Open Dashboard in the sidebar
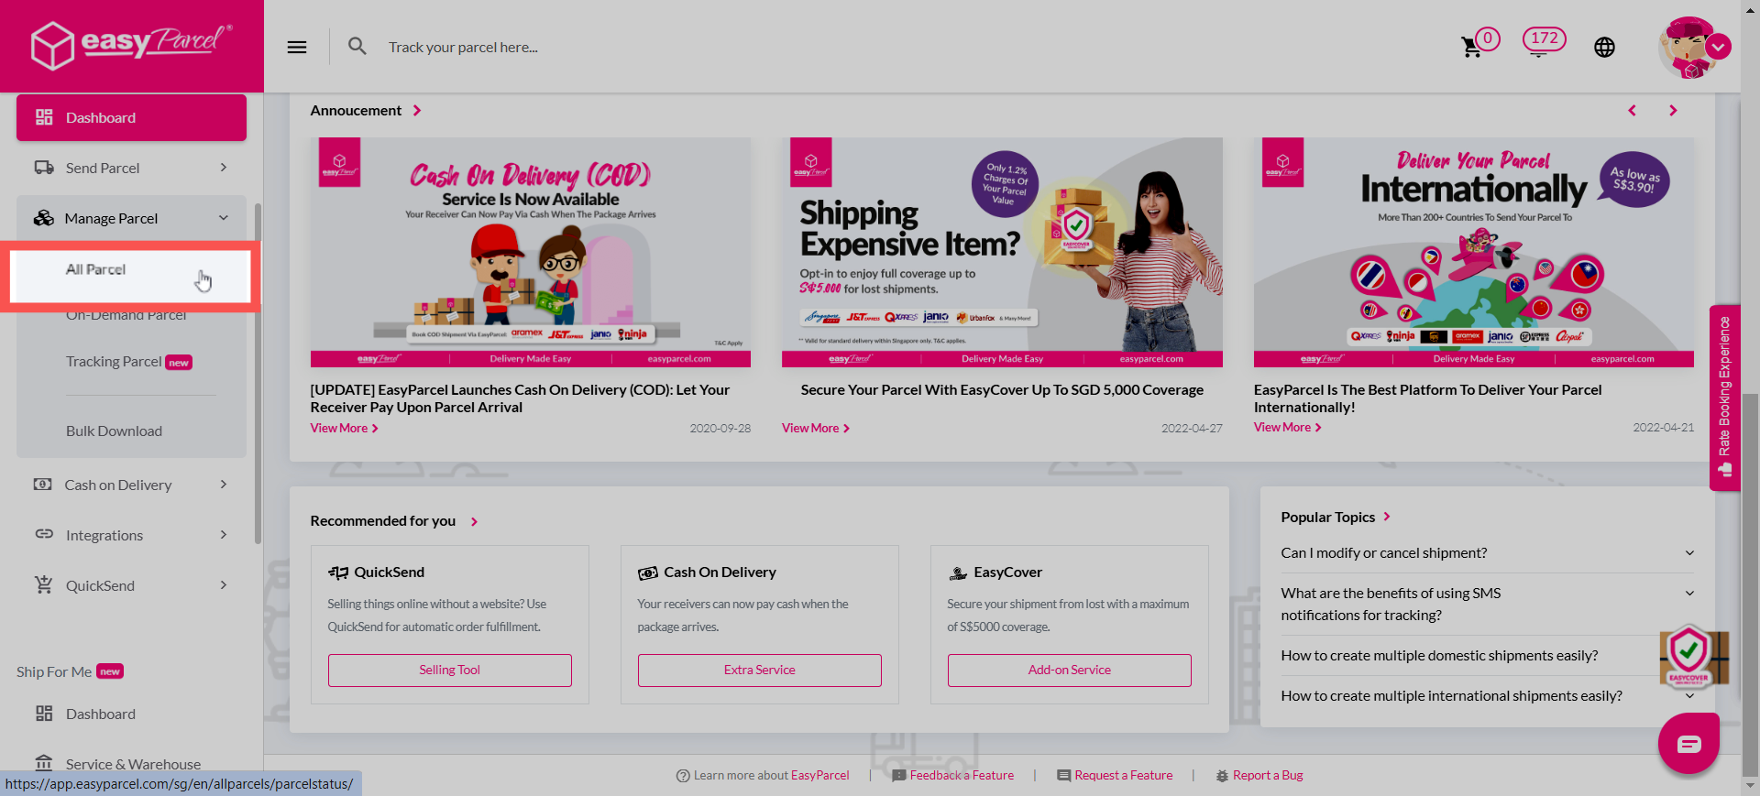 (131, 117)
